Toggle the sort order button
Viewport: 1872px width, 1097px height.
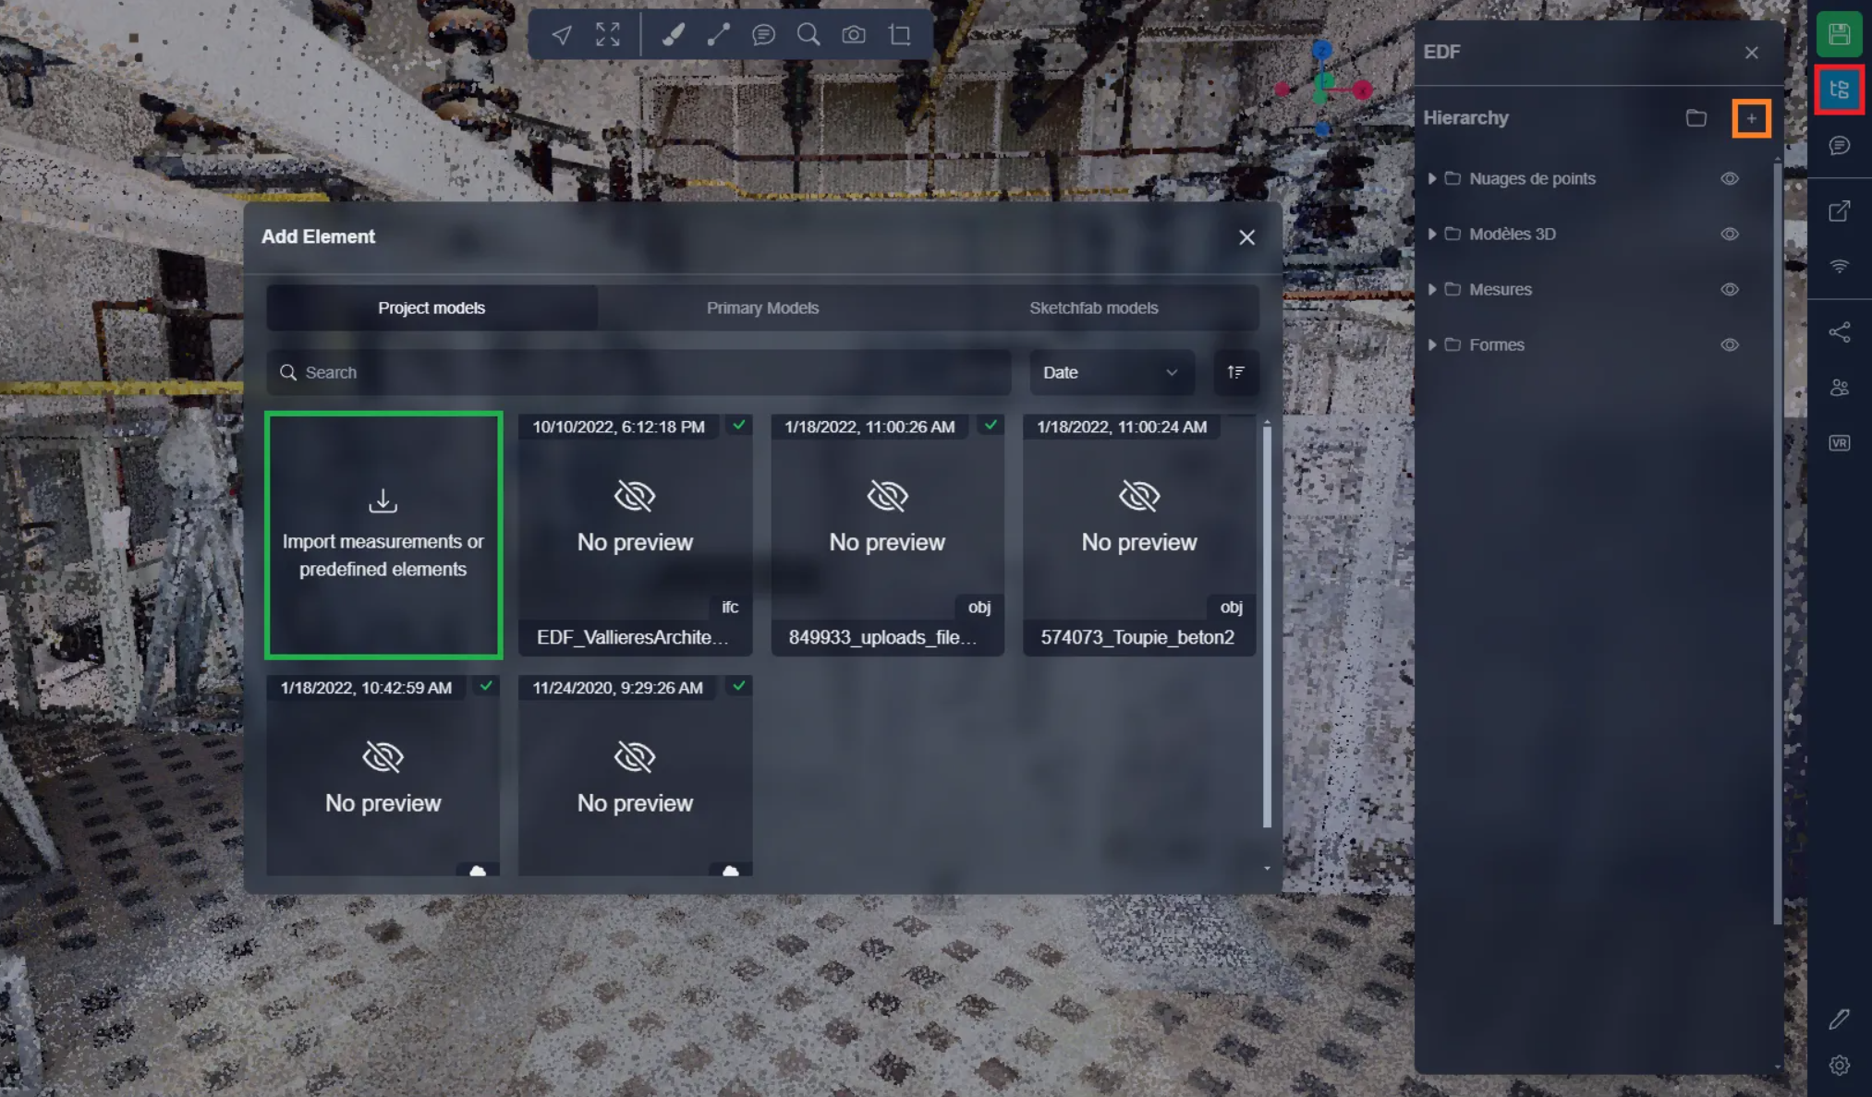click(x=1235, y=372)
